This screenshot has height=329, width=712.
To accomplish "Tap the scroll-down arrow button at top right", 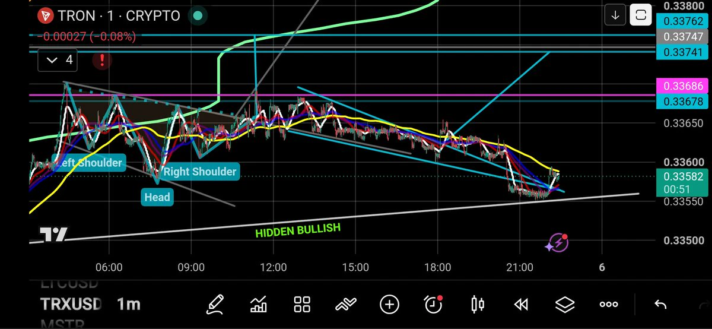I will point(615,15).
